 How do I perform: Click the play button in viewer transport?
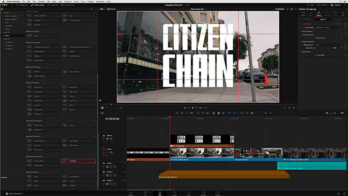196,108
